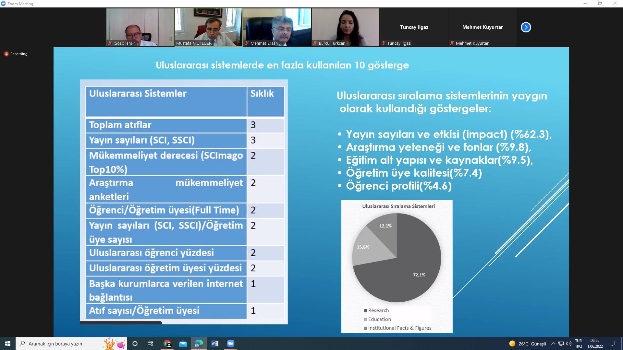Click the 'Uluslararası Sistemler' column header
This screenshot has height=350, width=623.
pyautogui.click(x=166, y=101)
